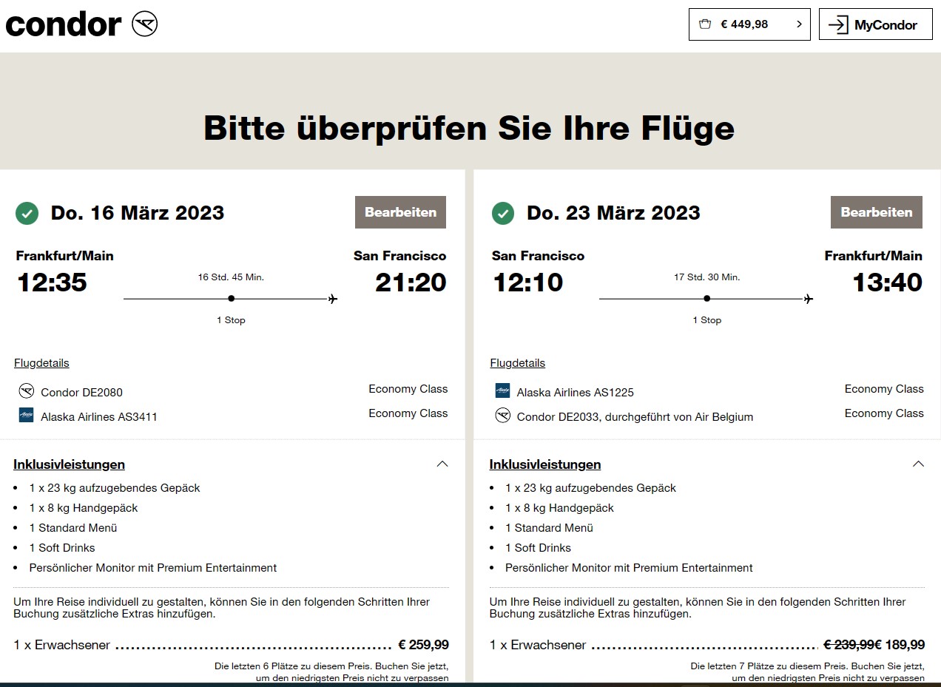Edit the 16 März outbound flight via Bearbeiten
The height and width of the screenshot is (687, 941).
click(x=400, y=212)
